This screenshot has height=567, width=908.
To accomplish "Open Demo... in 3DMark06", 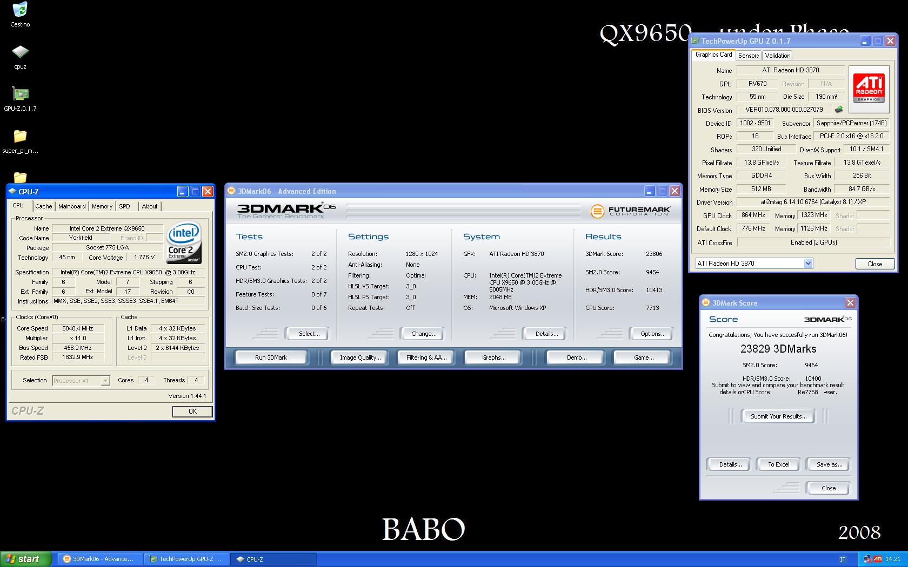I will (576, 357).
